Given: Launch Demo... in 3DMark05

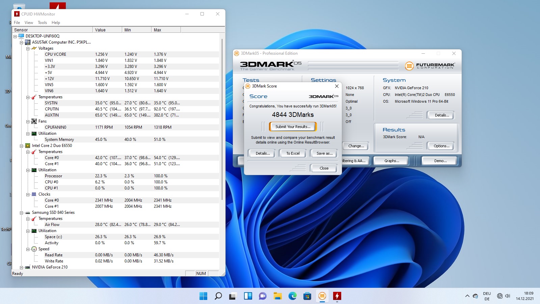Looking at the screenshot, I should [x=440, y=161].
